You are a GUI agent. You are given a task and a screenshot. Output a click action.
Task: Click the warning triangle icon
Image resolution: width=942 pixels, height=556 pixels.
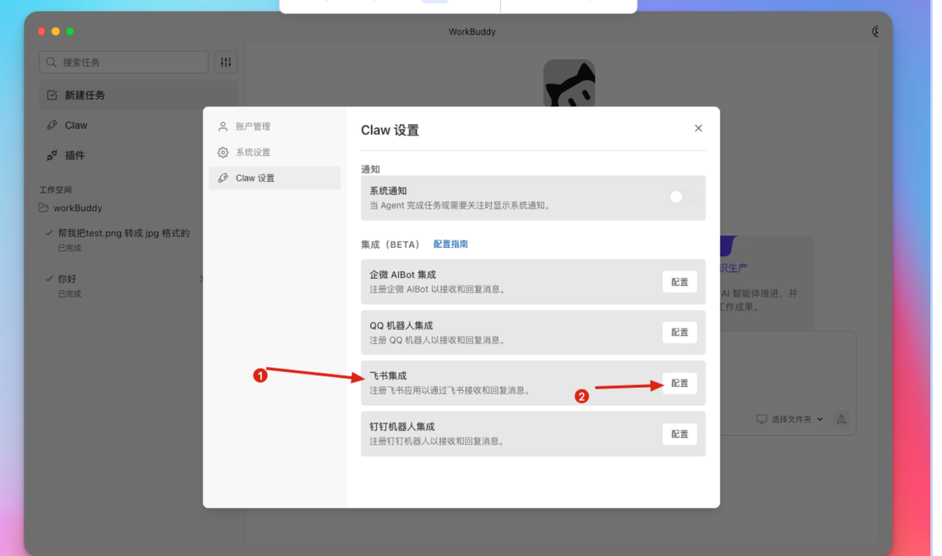pos(842,420)
